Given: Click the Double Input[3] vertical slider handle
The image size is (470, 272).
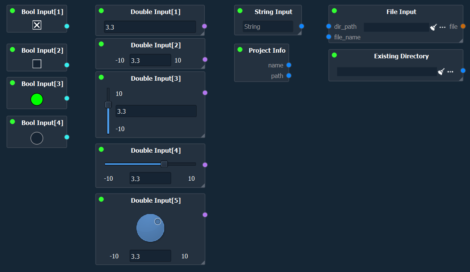Looking at the screenshot, I should [108, 105].
